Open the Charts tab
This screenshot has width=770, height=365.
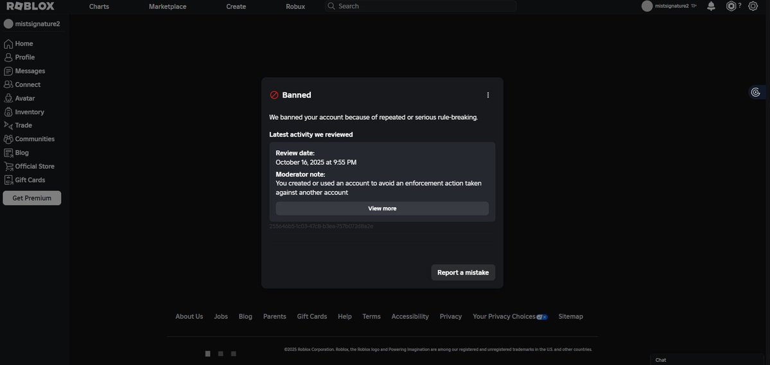click(x=99, y=6)
